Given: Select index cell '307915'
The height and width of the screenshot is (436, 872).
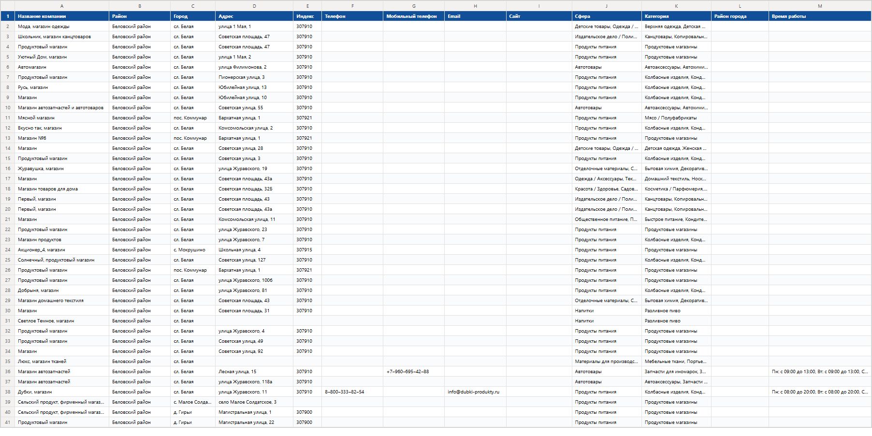Looking at the screenshot, I should (x=307, y=250).
